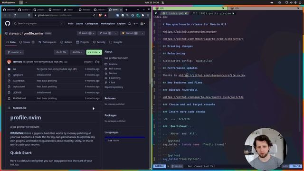Open a new browser tab
Viewport: 304px width, 171px height.
coord(126,9)
